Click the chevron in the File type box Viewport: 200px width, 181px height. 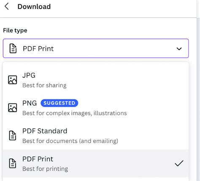(x=179, y=49)
